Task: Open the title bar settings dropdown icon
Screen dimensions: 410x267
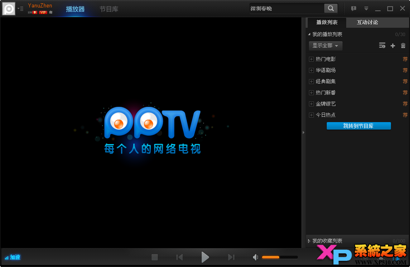Action: pos(366,9)
